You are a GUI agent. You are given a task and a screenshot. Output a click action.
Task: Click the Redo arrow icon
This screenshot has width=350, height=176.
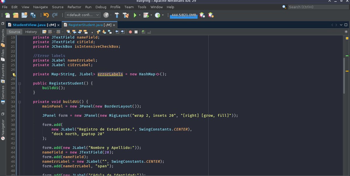point(55,15)
